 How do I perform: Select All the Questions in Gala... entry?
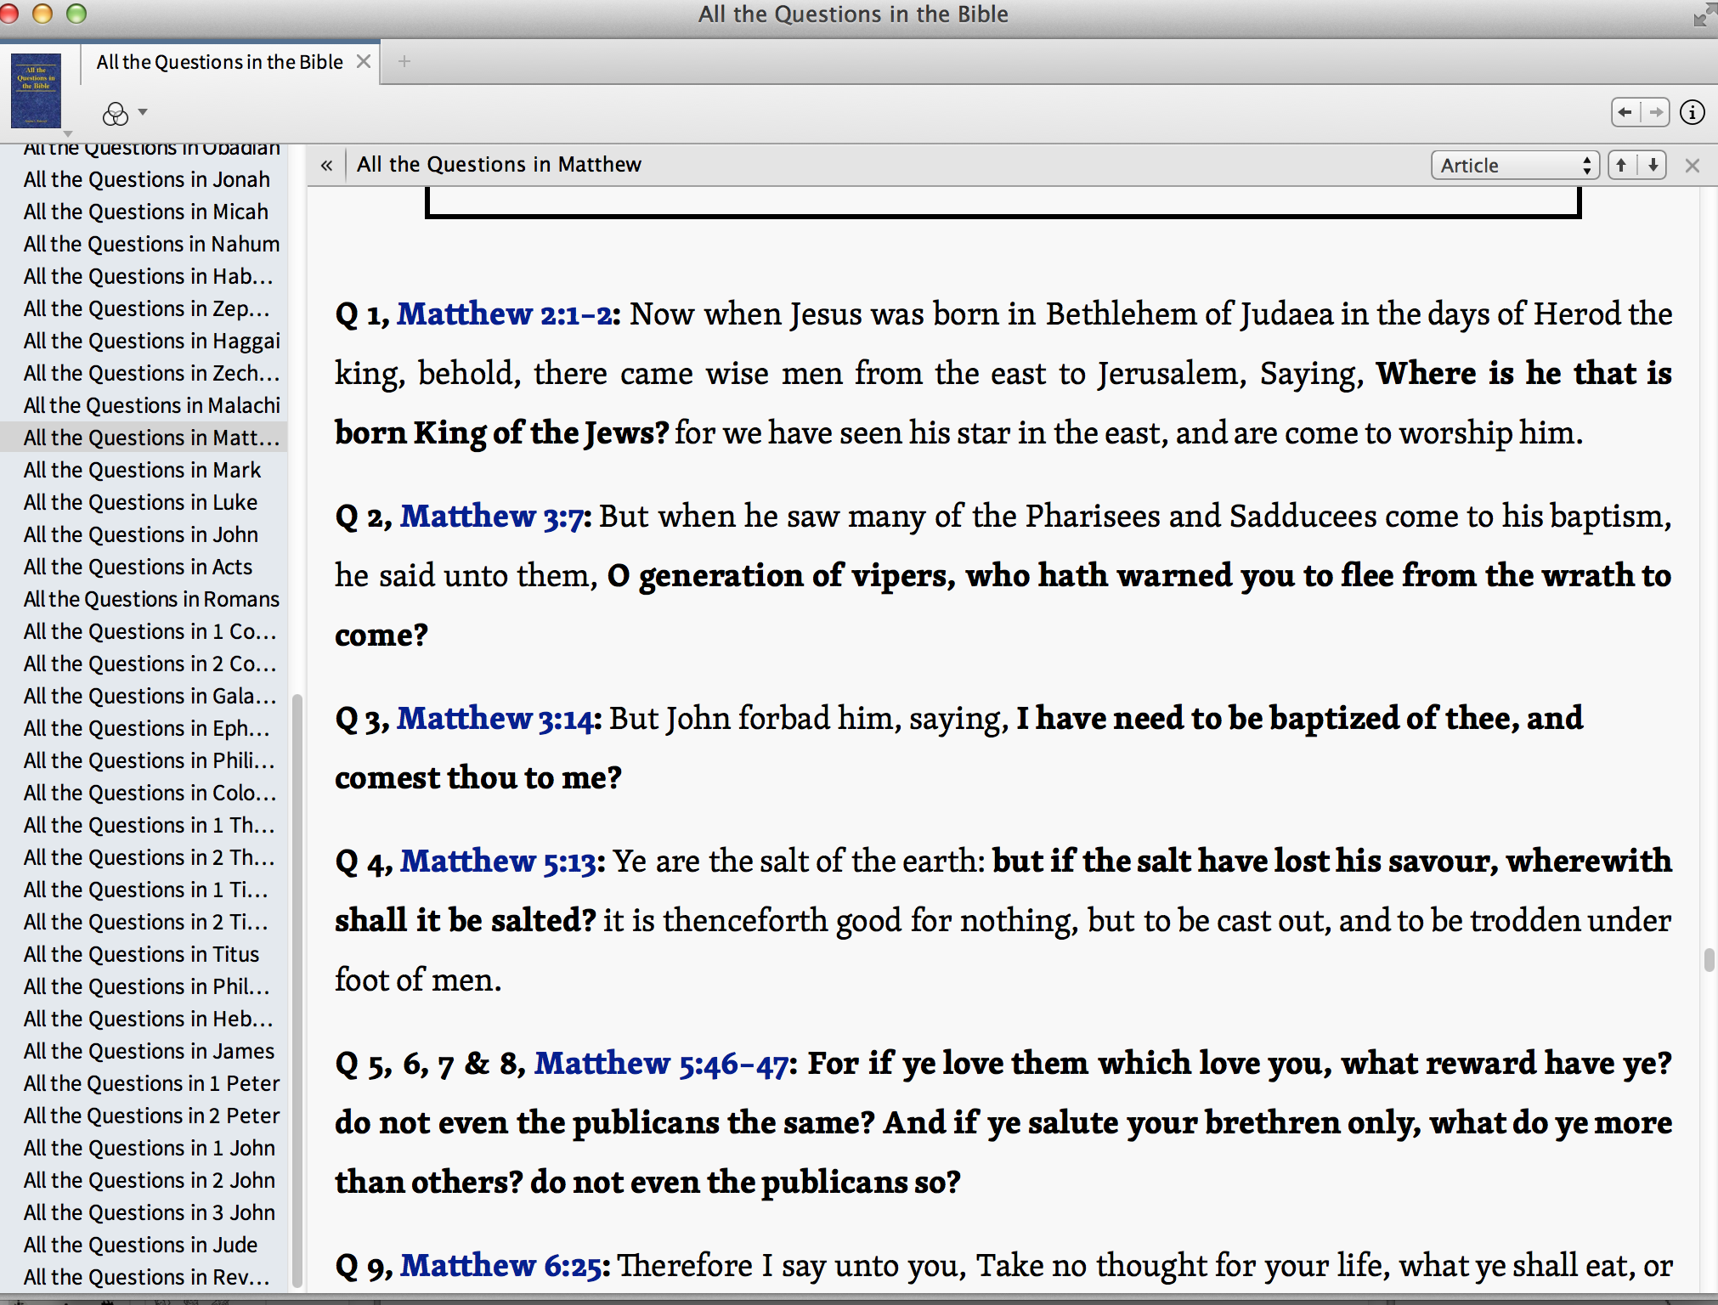[150, 696]
